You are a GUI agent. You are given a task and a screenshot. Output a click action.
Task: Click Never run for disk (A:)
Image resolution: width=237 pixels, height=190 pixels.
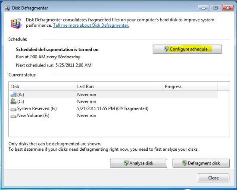tap(87, 95)
